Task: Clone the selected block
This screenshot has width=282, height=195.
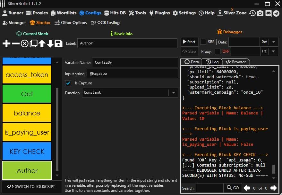Action: (x=33, y=44)
